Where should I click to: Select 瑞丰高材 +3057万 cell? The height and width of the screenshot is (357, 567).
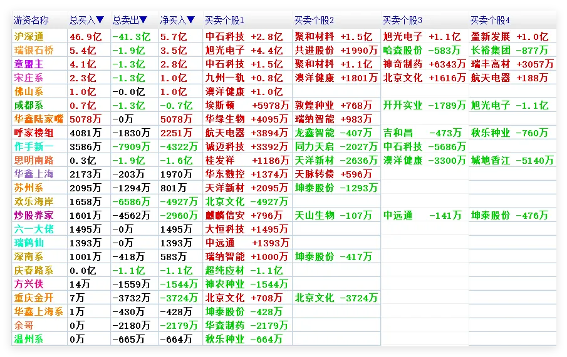pyautogui.click(x=512, y=64)
